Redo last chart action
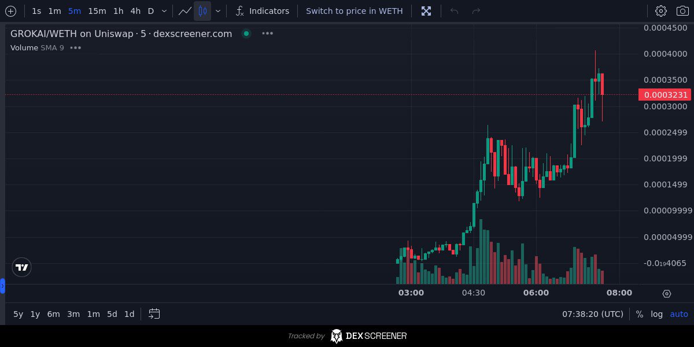The height and width of the screenshot is (347, 694). click(x=476, y=11)
